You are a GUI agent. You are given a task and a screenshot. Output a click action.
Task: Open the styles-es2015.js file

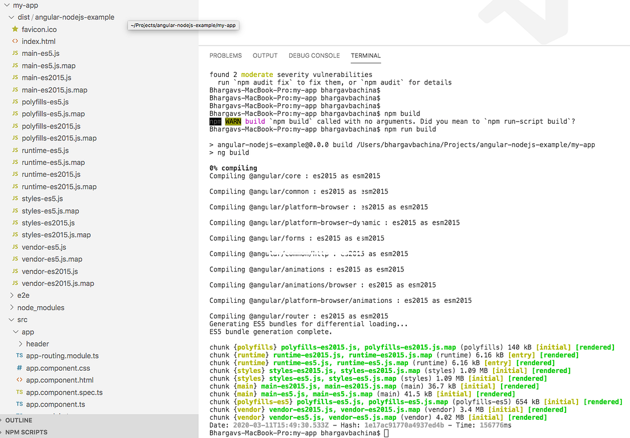tap(50, 222)
